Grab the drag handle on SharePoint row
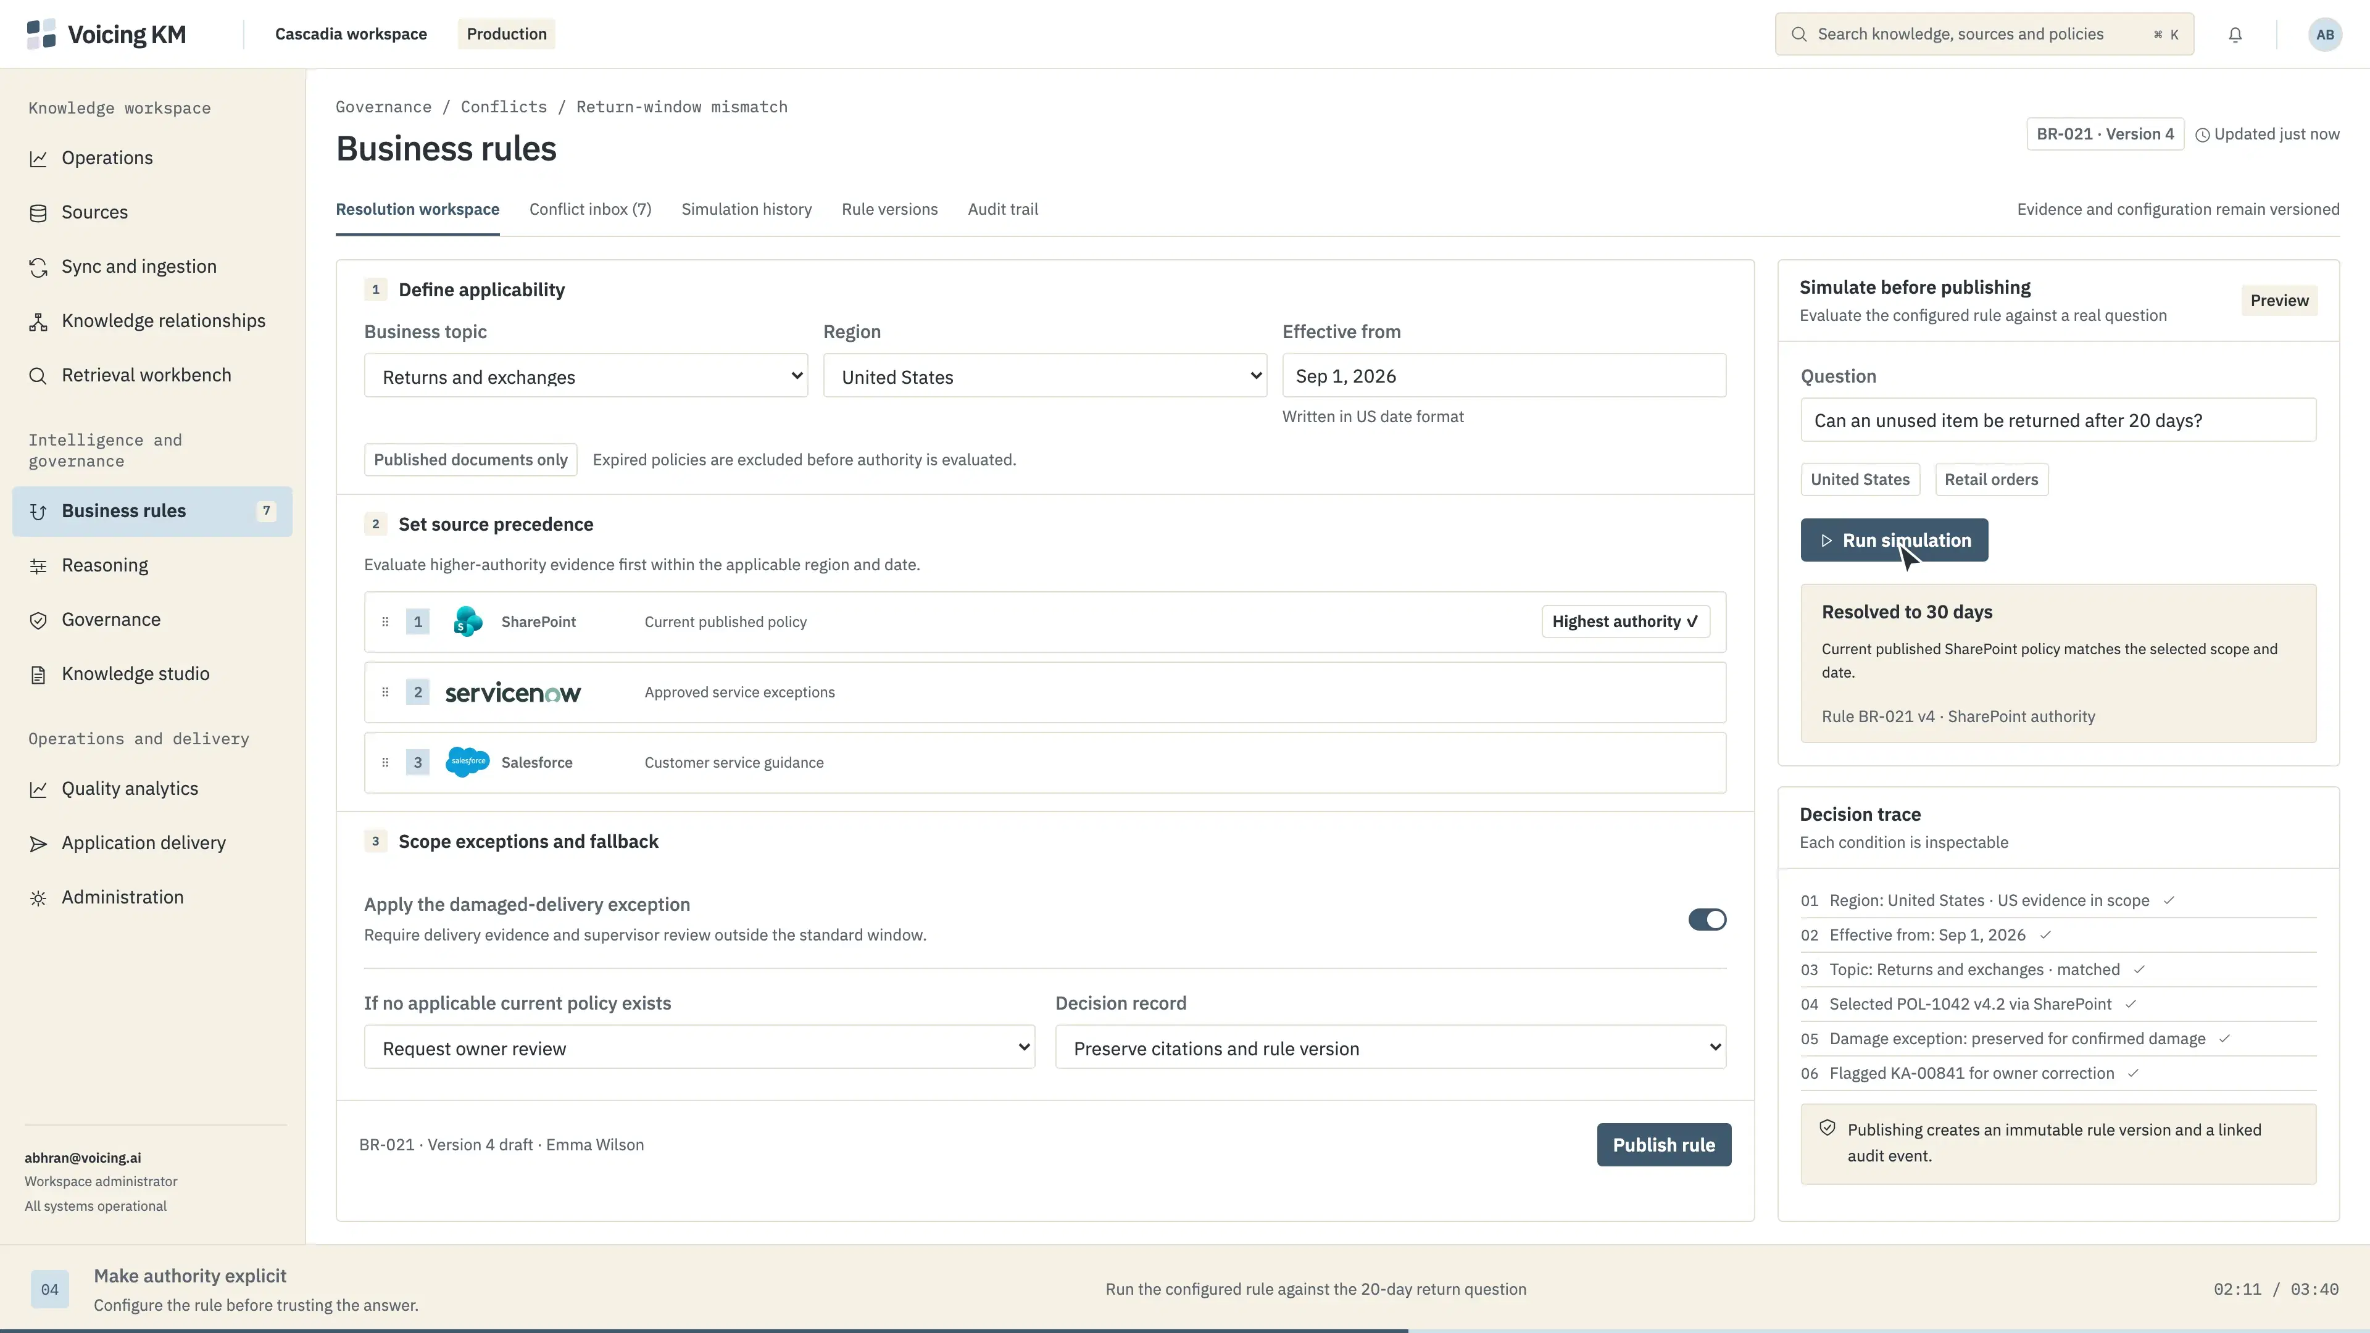The width and height of the screenshot is (2370, 1333). tap(385, 622)
